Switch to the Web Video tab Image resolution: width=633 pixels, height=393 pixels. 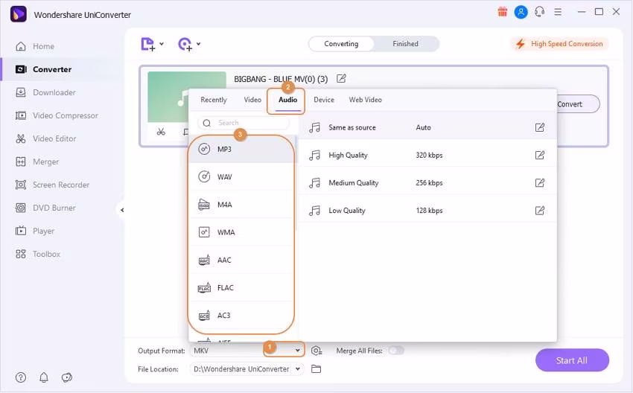(x=366, y=100)
